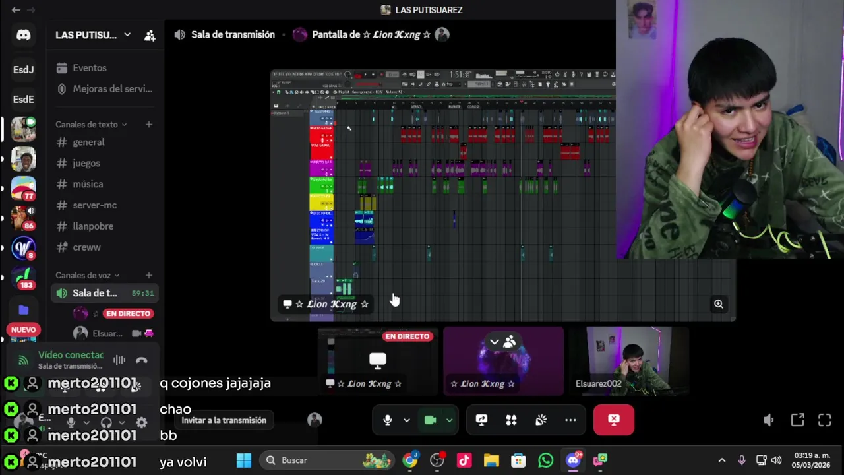Open the server folder icon
Image resolution: width=844 pixels, height=475 pixels.
tap(24, 309)
